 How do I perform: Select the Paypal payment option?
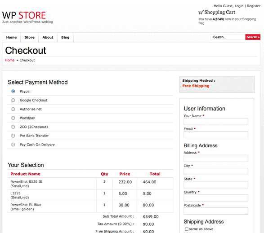click(x=13, y=91)
